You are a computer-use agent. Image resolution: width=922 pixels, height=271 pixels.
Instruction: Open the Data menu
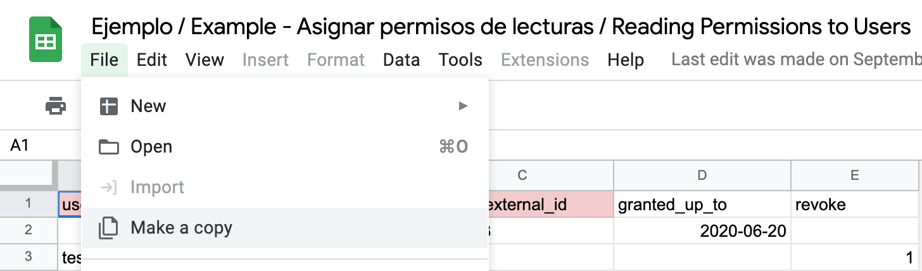pos(401,60)
